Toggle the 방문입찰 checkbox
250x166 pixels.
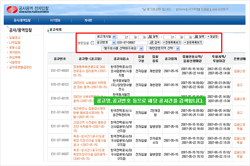[x=92, y=43]
